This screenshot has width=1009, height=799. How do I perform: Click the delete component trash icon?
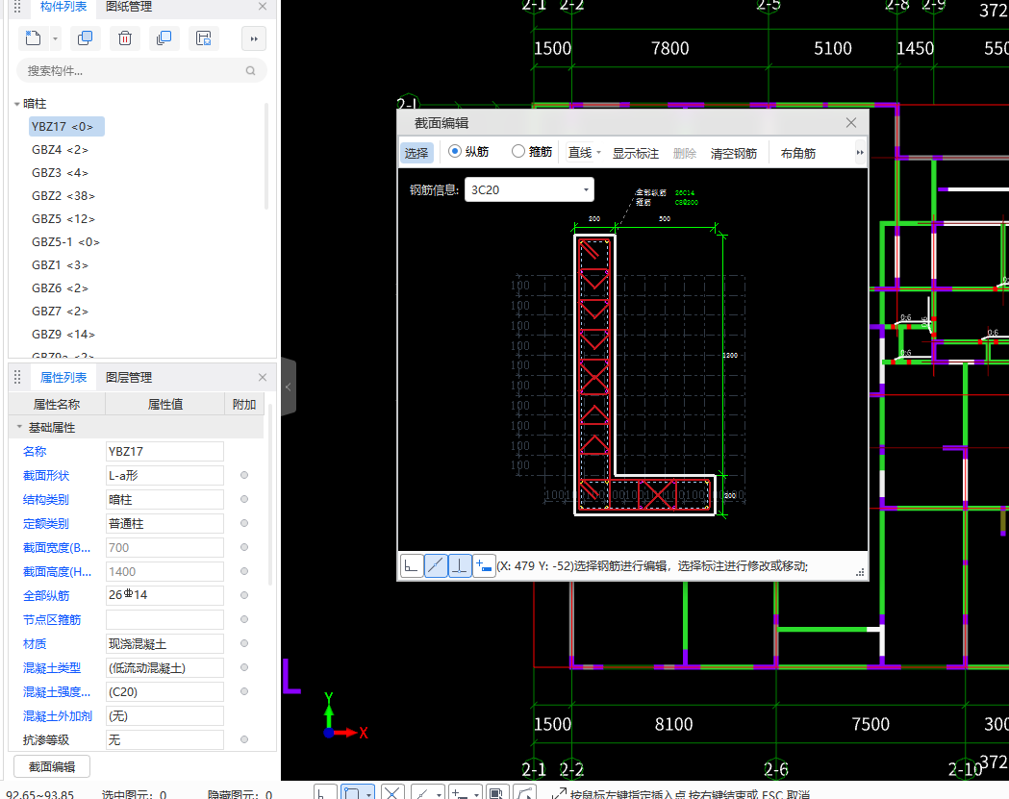[x=125, y=38]
